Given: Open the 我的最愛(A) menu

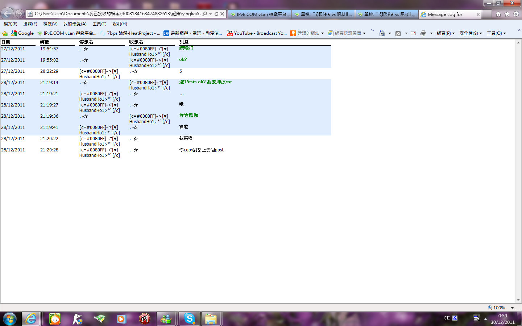Looking at the screenshot, I should pyautogui.click(x=75, y=24).
